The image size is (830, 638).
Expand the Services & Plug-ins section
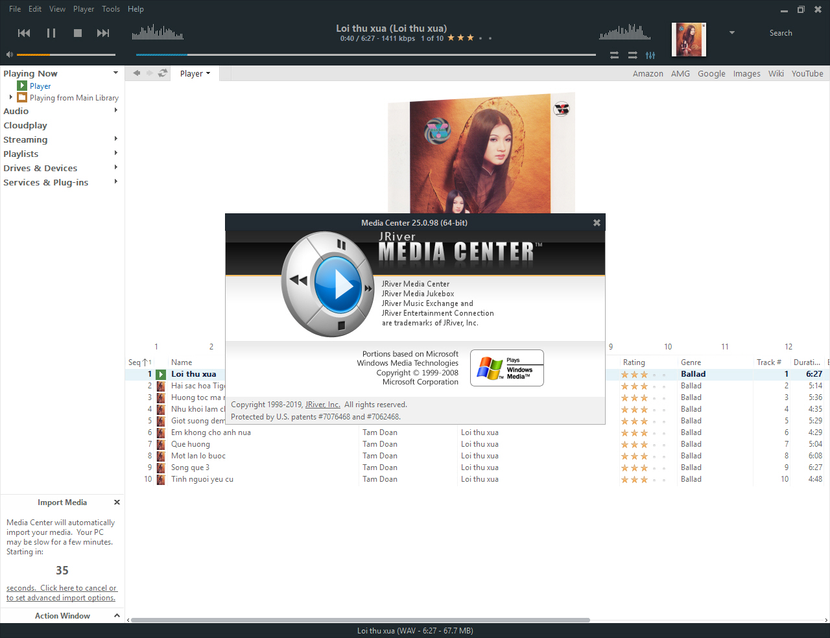(x=116, y=182)
